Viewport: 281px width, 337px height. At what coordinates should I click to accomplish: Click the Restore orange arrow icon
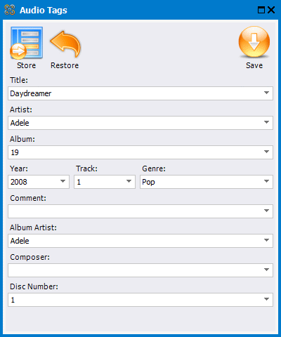pos(65,44)
